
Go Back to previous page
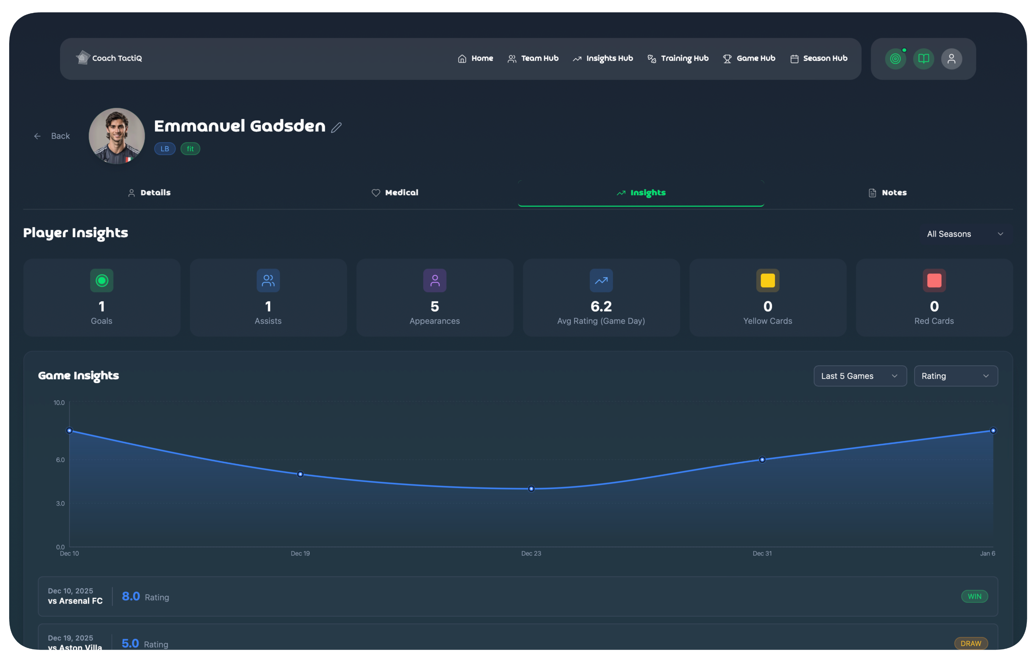click(52, 136)
